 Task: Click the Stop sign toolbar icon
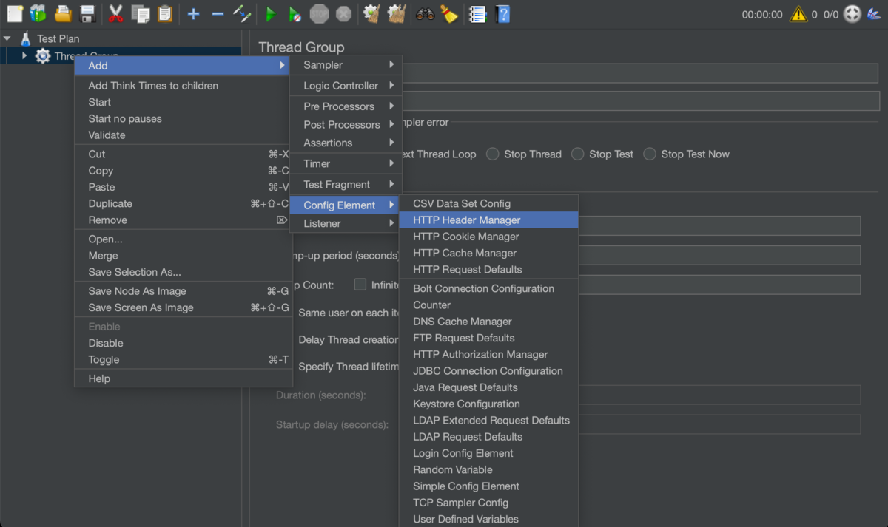(319, 13)
